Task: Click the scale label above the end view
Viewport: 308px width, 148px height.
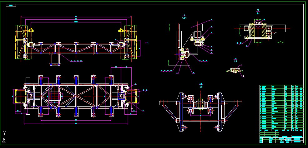Action: click(x=201, y=85)
